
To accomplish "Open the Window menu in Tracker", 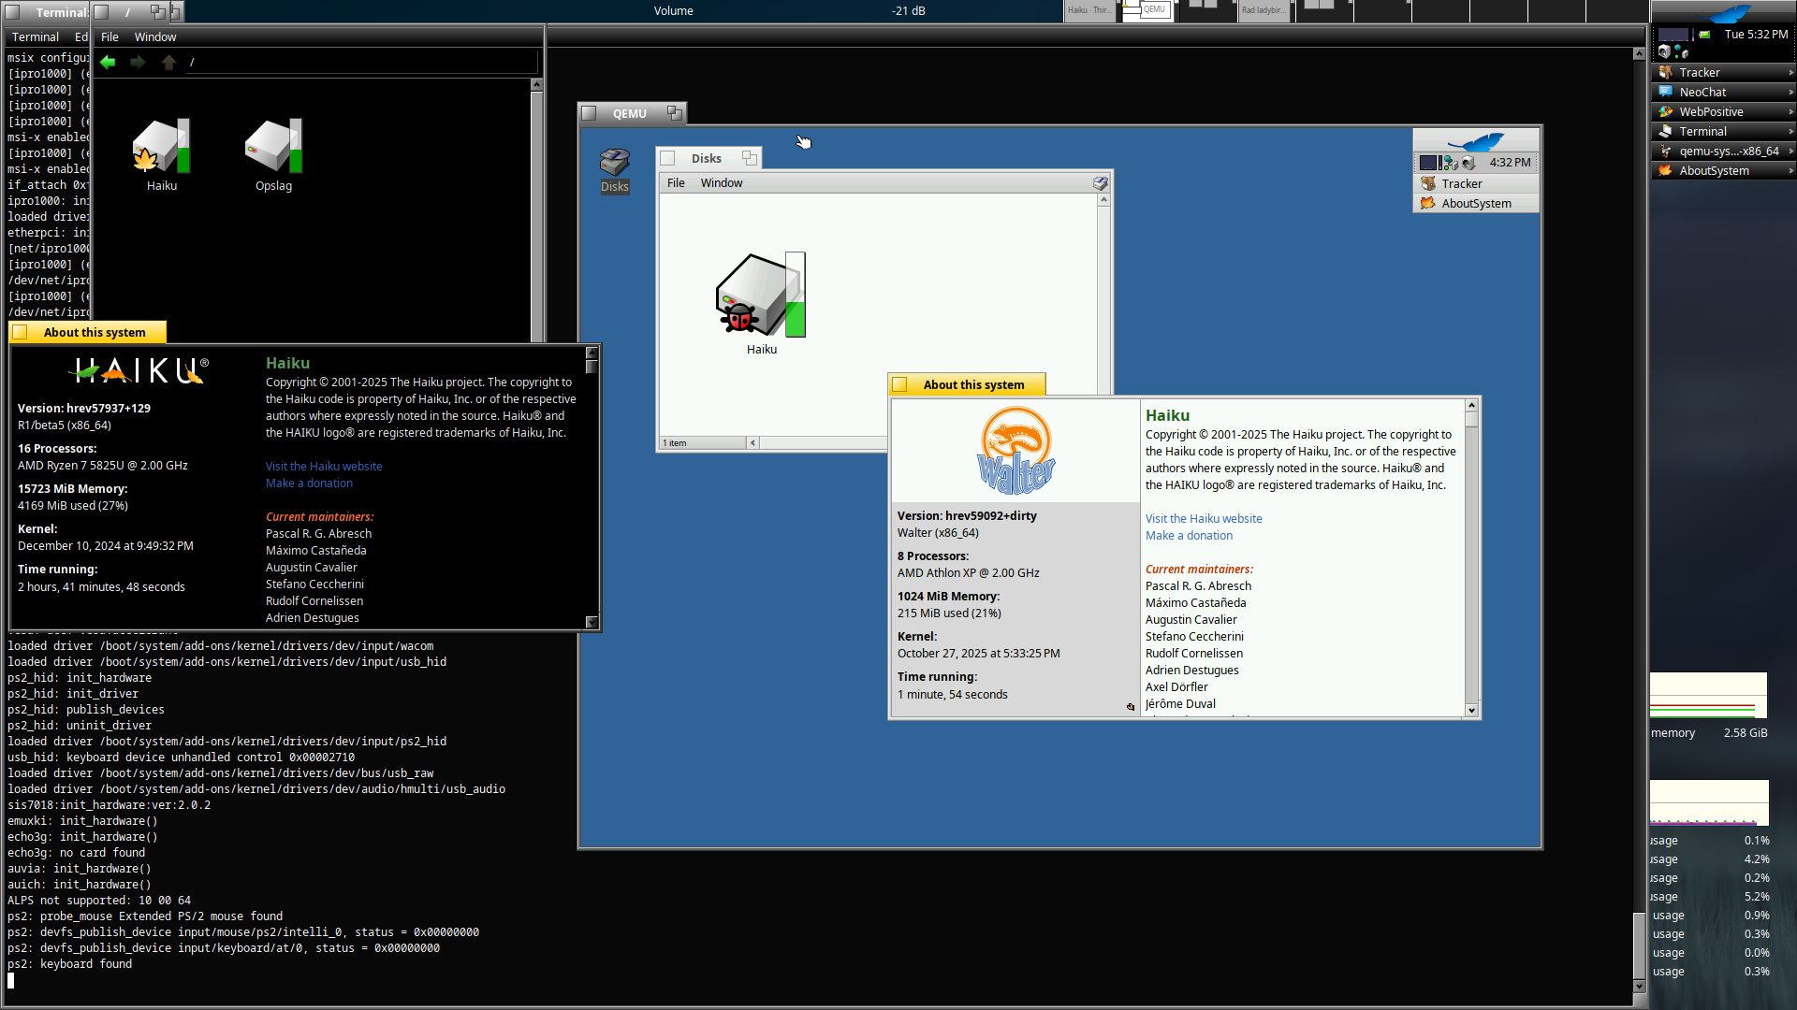I will (x=154, y=36).
